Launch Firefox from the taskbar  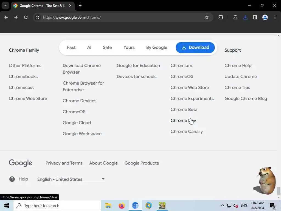coord(122,206)
